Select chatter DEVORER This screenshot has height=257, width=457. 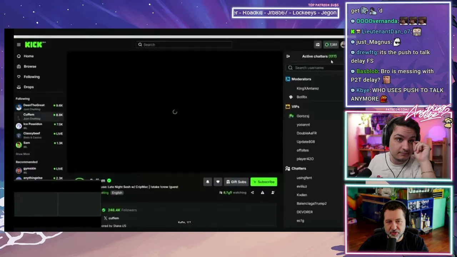pyautogui.click(x=305, y=212)
